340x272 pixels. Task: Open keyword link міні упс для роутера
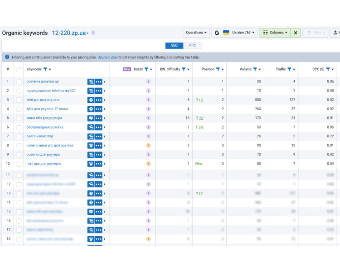[x=43, y=100]
